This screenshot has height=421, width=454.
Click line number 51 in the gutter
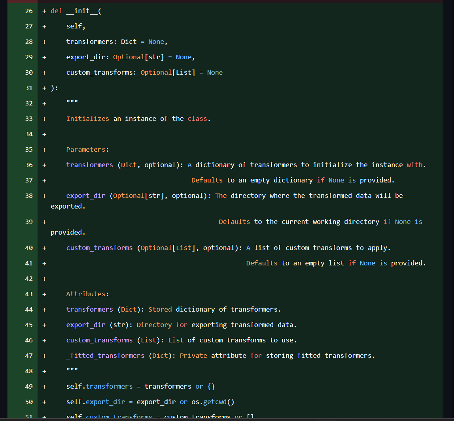coord(28,416)
